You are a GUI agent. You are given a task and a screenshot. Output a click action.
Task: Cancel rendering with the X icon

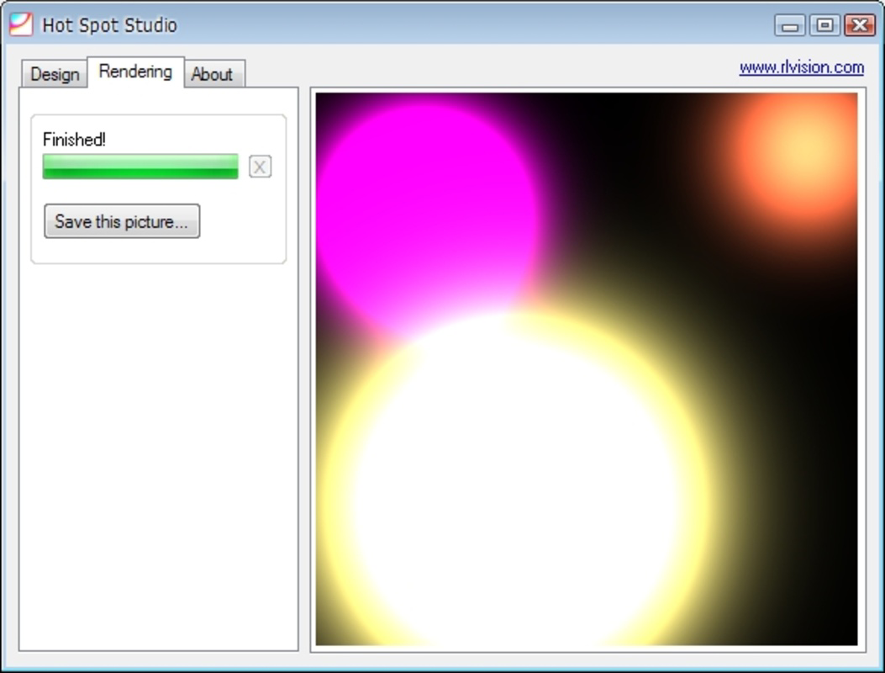[x=260, y=167]
